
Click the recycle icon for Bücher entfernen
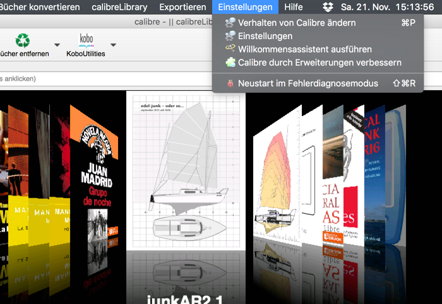[x=23, y=41]
